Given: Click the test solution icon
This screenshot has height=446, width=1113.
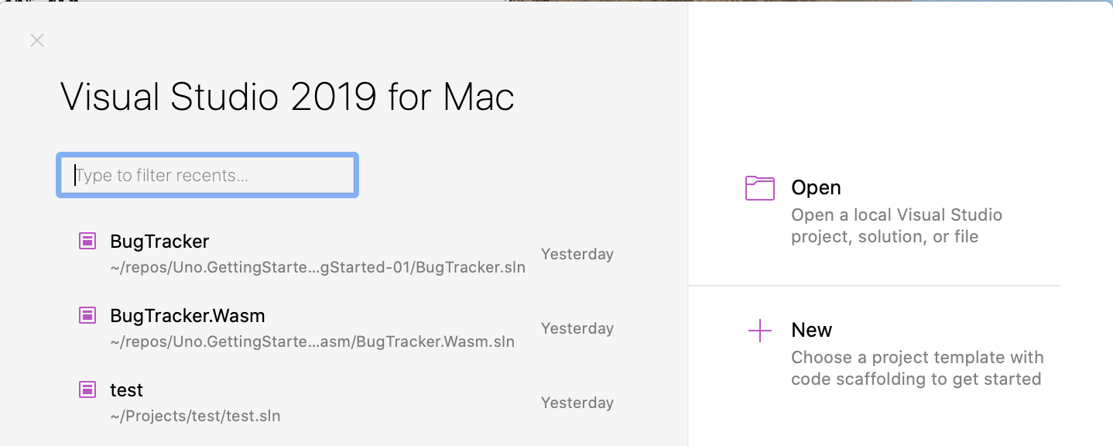Looking at the screenshot, I should coord(87,389).
